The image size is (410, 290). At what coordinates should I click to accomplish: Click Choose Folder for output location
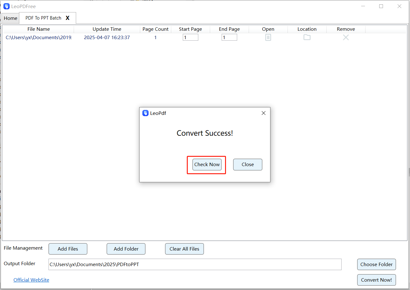(376, 264)
